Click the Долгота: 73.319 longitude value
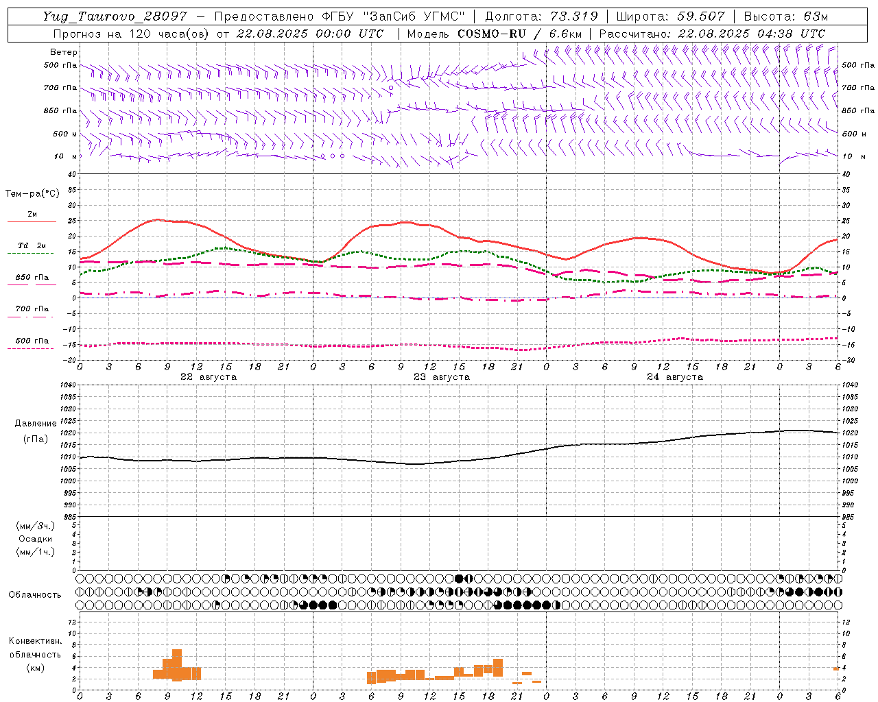Screen dimensions: 878x702 [542, 16]
